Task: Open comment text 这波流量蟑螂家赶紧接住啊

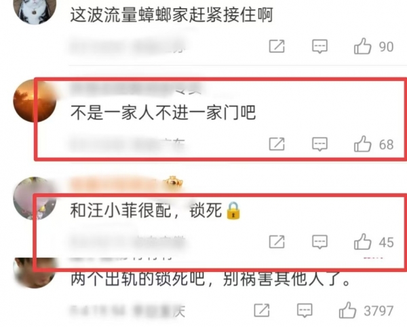Action: [x=172, y=15]
